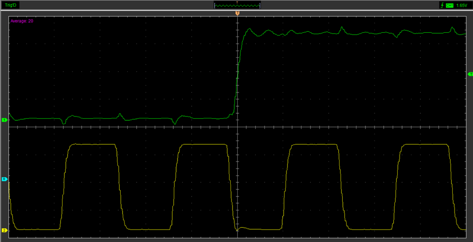Image resolution: width=473 pixels, height=242 pixels.
Task: Click the Trig'D trigger status indicator
Action: (x=10, y=5)
